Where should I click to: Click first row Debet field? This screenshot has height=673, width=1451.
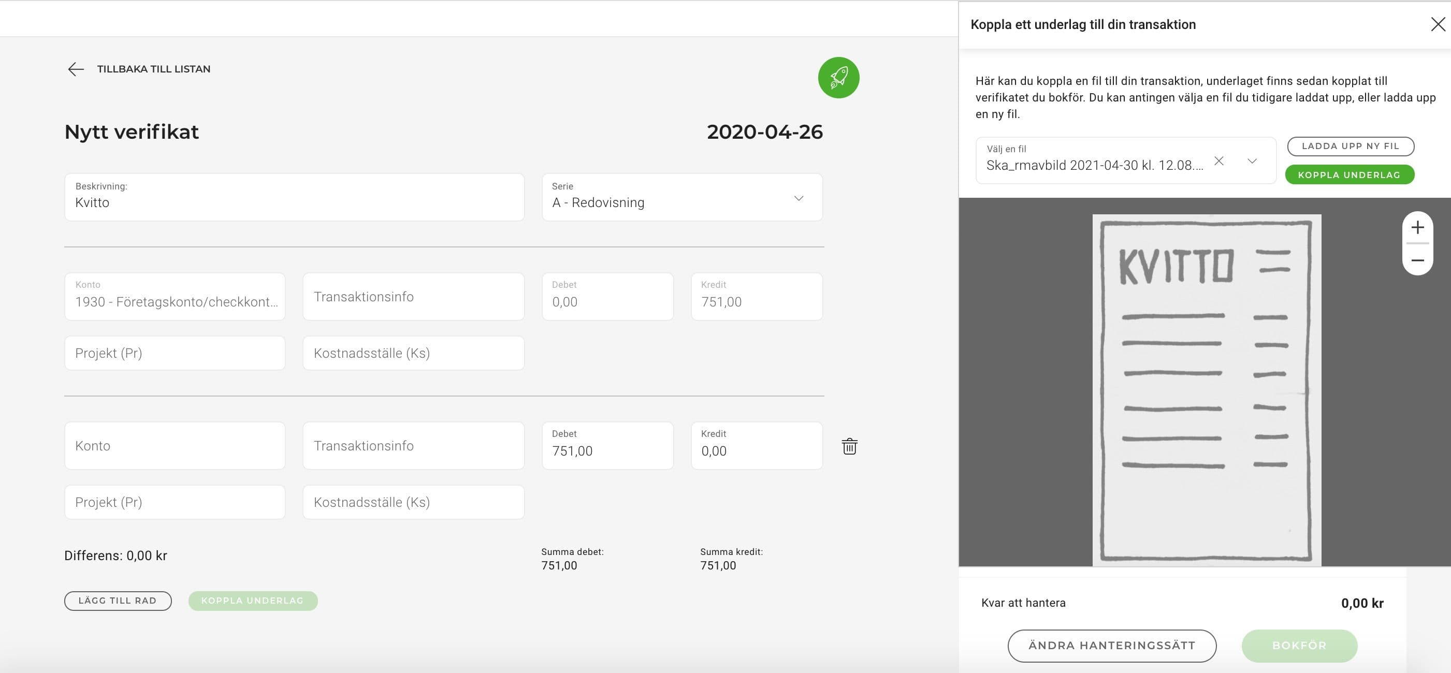click(607, 297)
